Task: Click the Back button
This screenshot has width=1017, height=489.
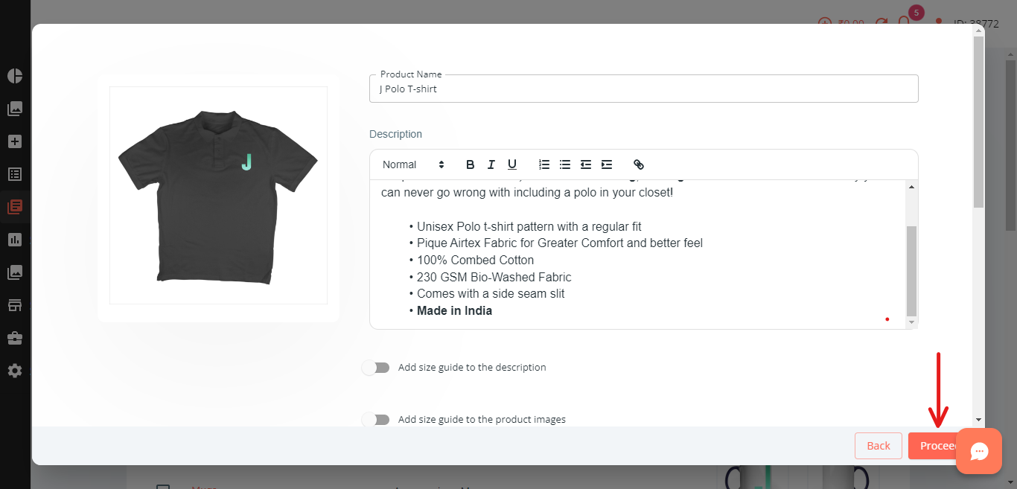Action: (879, 446)
